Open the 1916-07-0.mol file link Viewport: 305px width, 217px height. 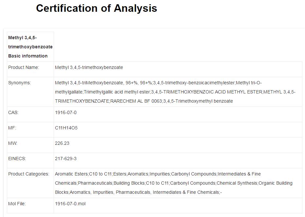70,204
